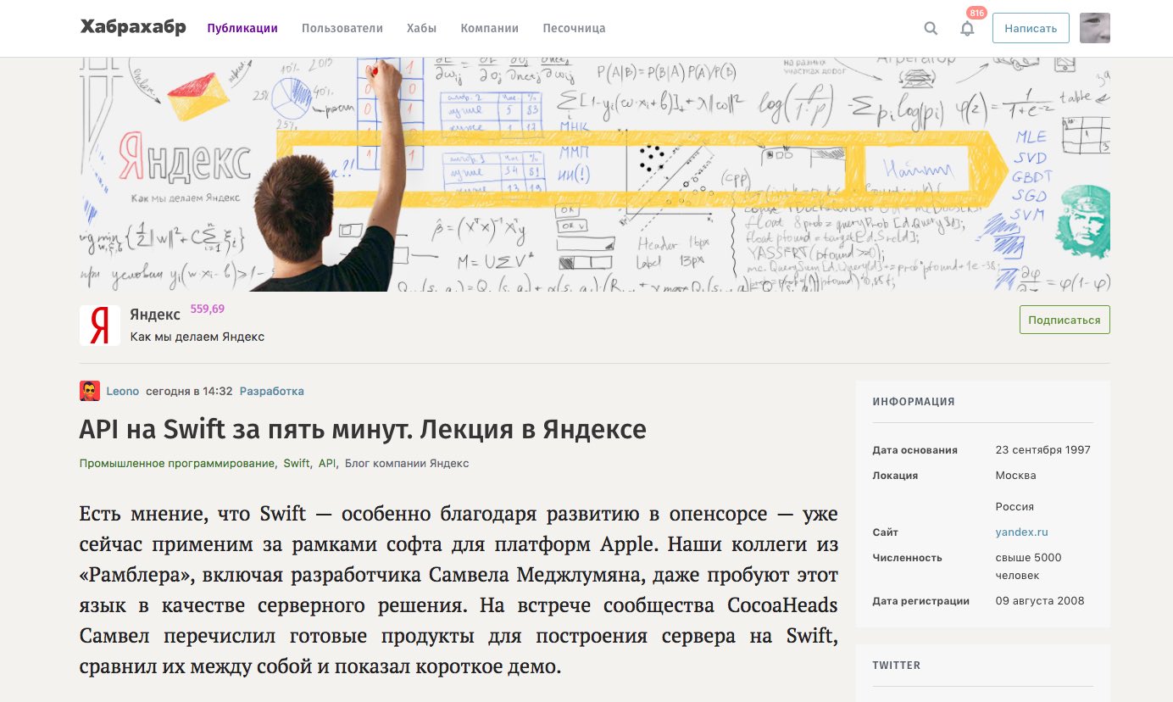Open the search magnifier icon
Image resolution: width=1173 pixels, height=702 pixels.
(931, 28)
